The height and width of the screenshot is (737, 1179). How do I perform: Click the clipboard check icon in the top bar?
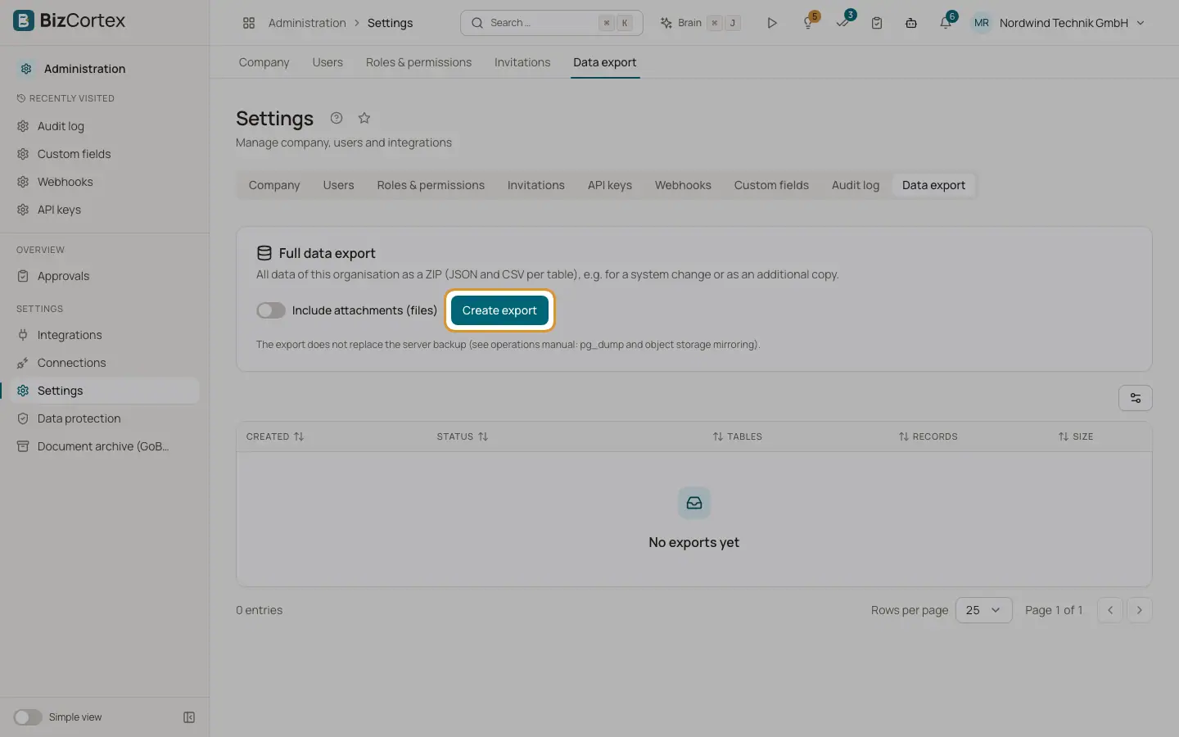coord(877,23)
